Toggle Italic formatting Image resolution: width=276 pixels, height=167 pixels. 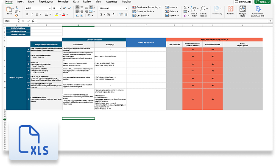(x=32, y=14)
